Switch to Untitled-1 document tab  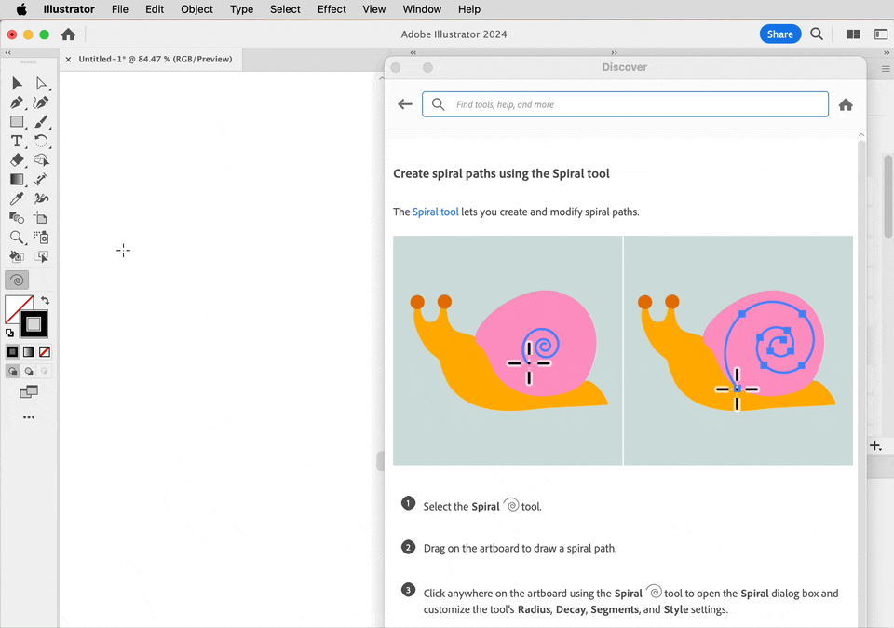coord(156,59)
